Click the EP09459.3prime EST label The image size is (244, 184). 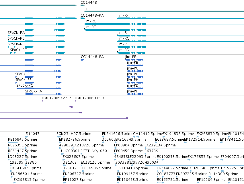pos(128,151)
